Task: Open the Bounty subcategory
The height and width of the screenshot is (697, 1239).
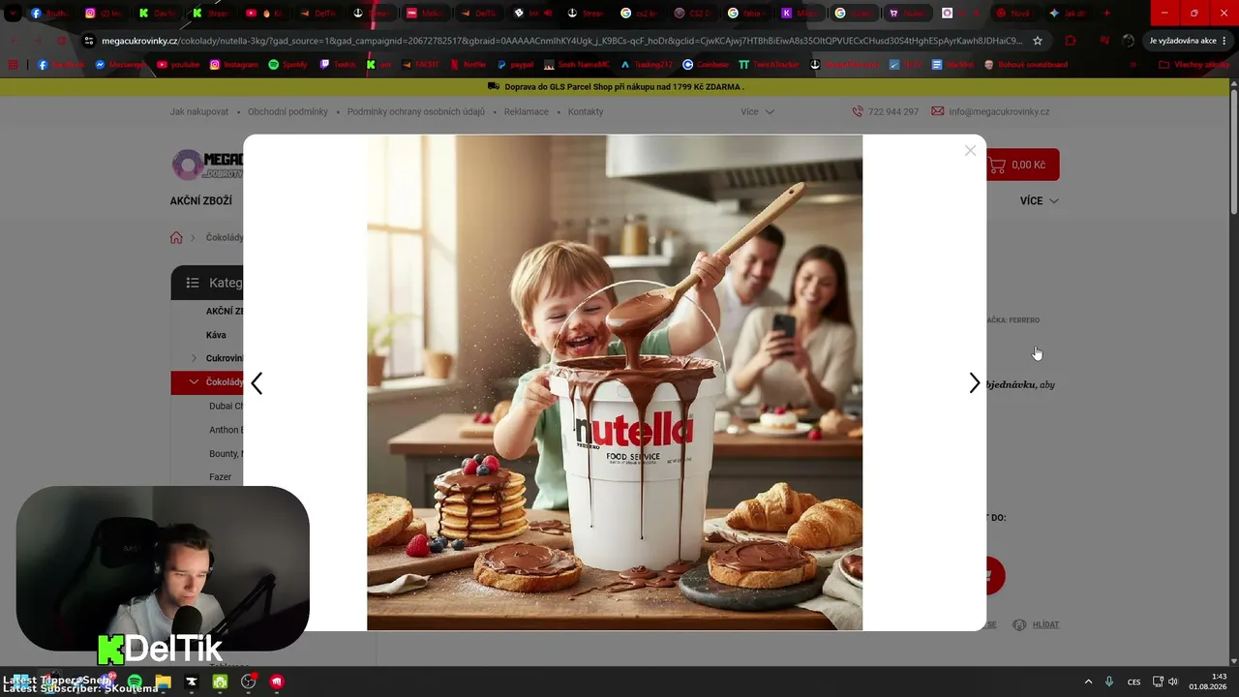Action: coord(227,453)
